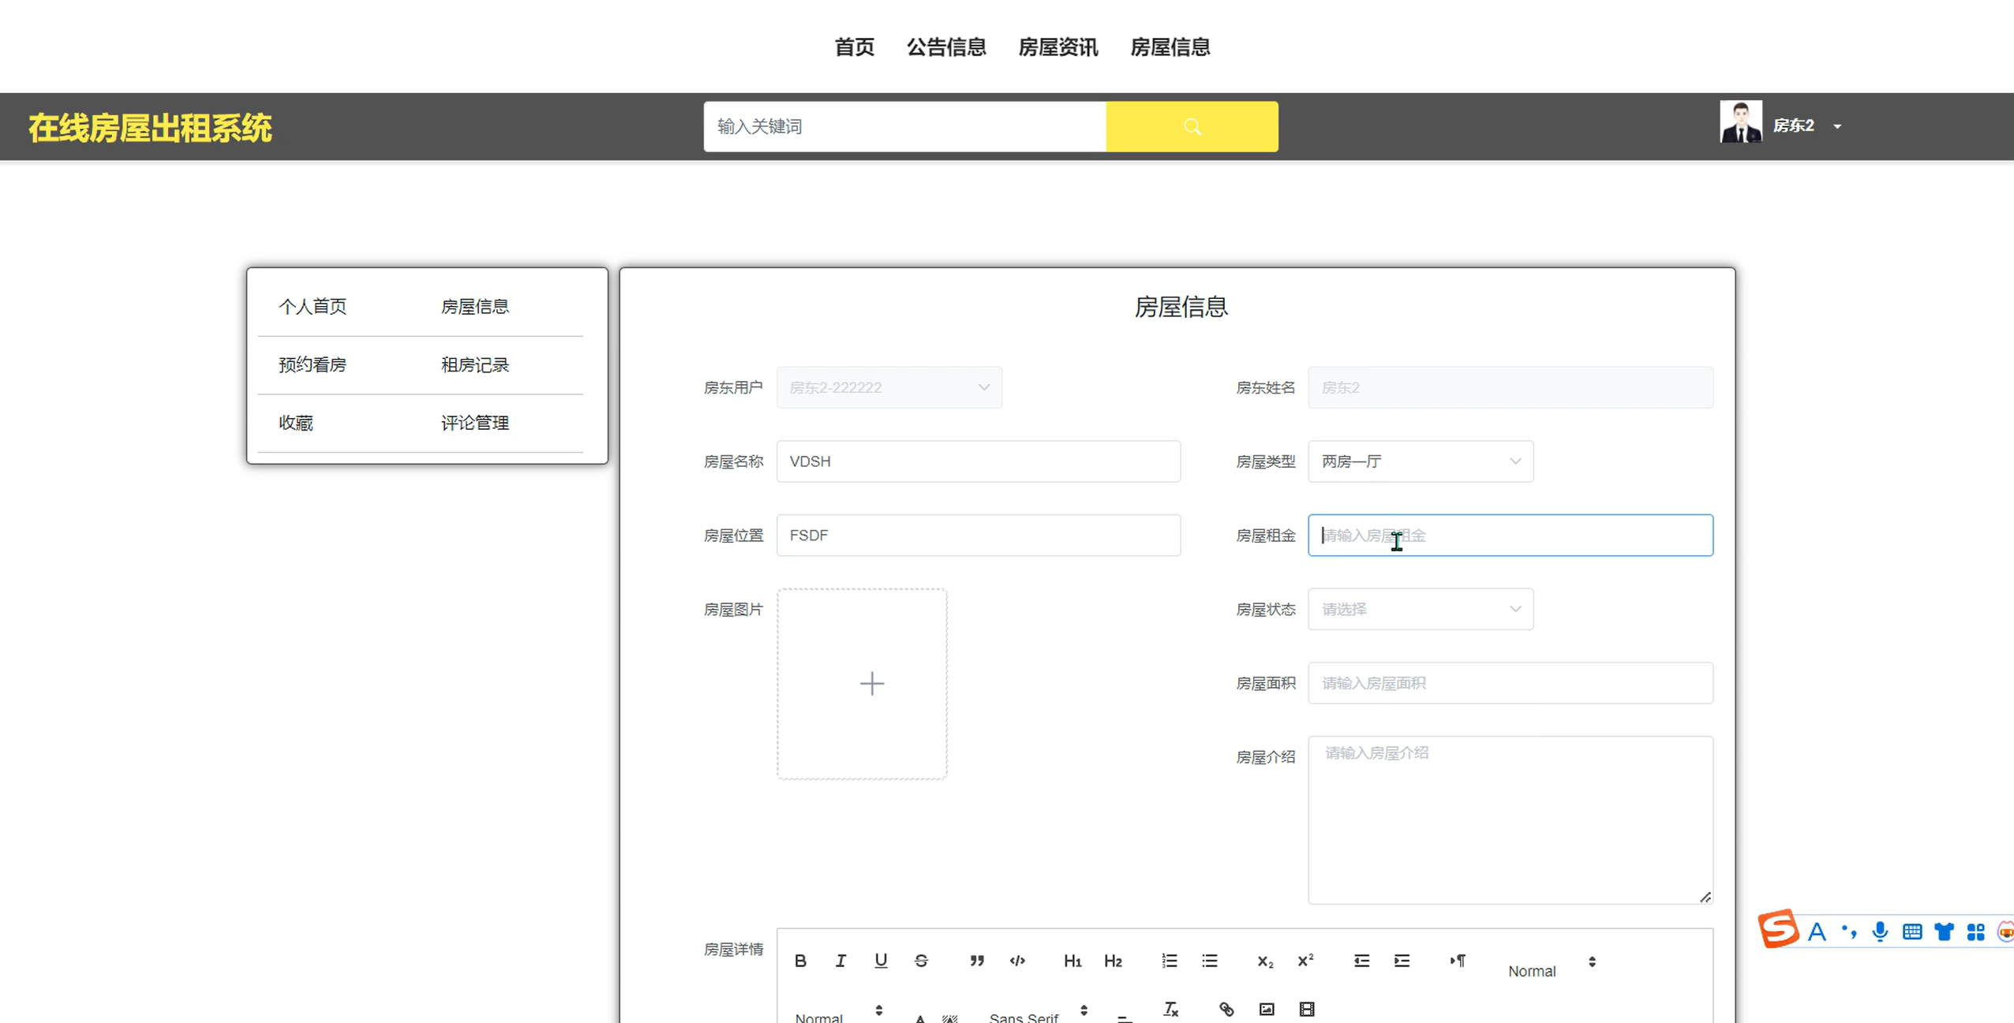Insert hyperlink with link icon
Screen dimensions: 2014x1023
pyautogui.click(x=1226, y=1009)
